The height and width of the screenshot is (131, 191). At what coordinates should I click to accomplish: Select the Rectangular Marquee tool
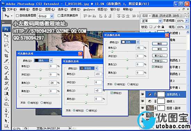pos(6,40)
